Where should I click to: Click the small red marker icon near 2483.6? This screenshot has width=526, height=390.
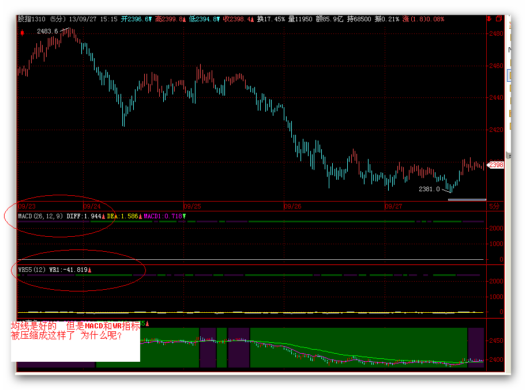pyautogui.click(x=22, y=32)
